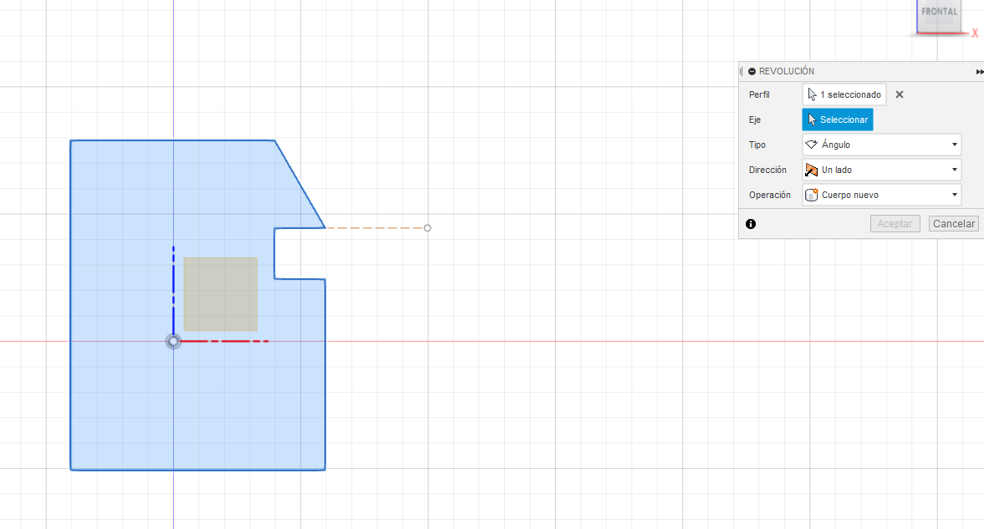Open the Operación 'Cuerpo nuevo' dropdown
This screenshot has width=984, height=529.
click(x=882, y=196)
